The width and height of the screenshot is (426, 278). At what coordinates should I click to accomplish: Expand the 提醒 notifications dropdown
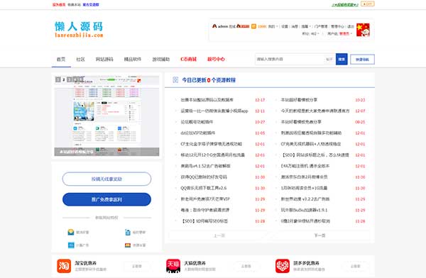point(306,27)
